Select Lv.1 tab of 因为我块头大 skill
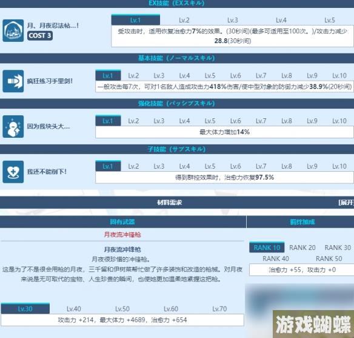The width and height of the screenshot is (354, 338). click(108, 121)
